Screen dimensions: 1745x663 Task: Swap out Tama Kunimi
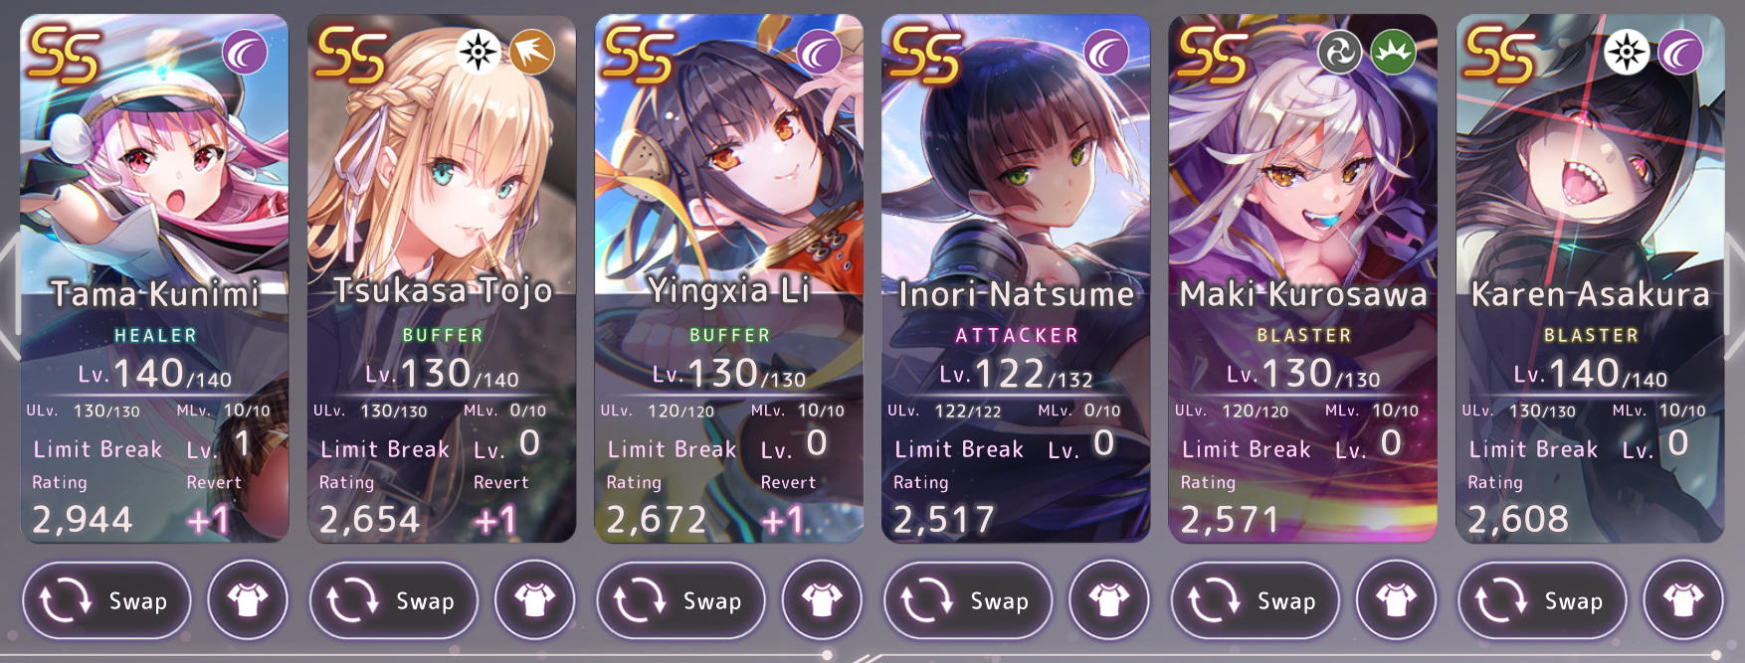click(106, 600)
